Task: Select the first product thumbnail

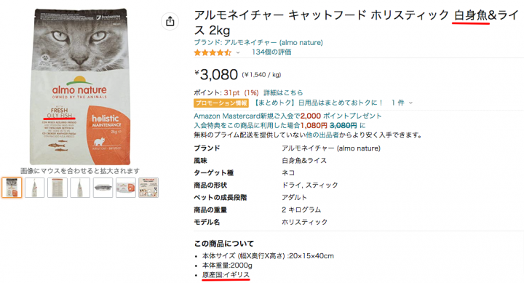Action: 12,188
